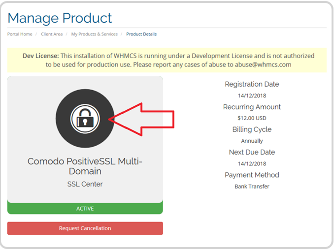Click the date value under Registration Date
The height and width of the screenshot is (250, 334).
tap(252, 95)
